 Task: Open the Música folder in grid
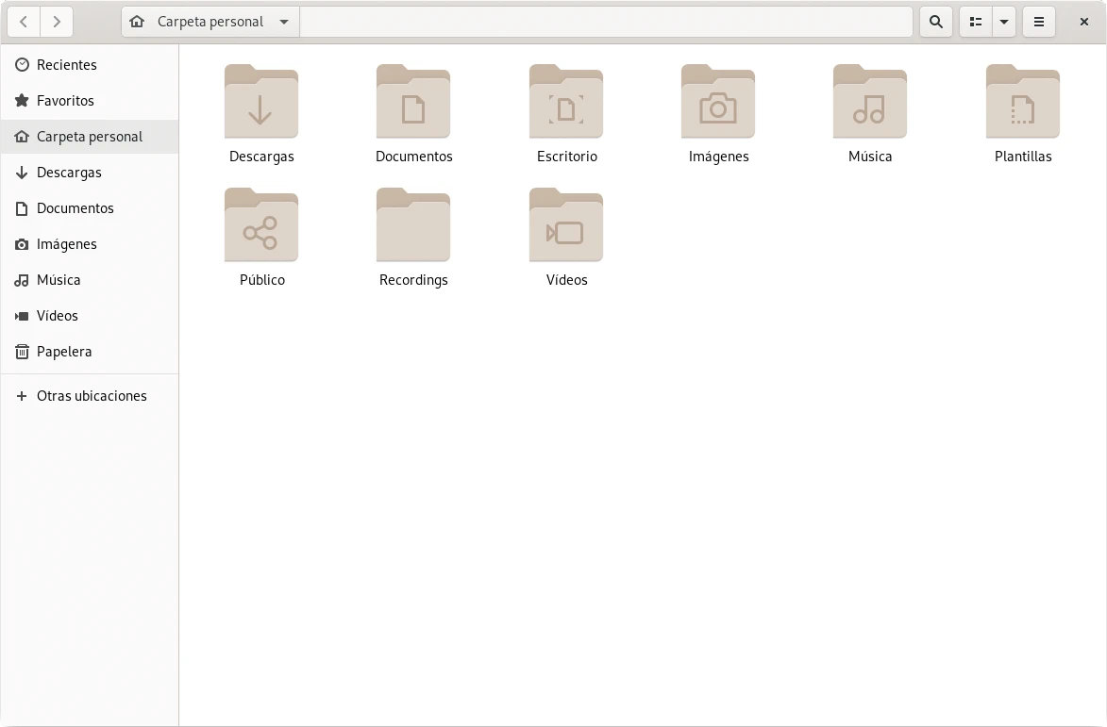tap(870, 103)
